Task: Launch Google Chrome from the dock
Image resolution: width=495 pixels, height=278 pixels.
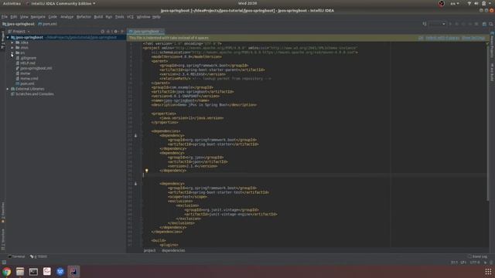Action: point(6,272)
